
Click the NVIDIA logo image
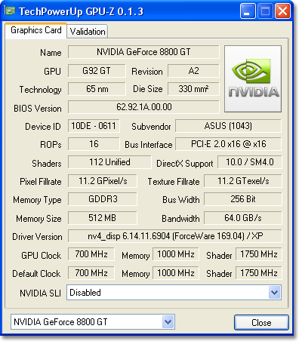(x=253, y=78)
